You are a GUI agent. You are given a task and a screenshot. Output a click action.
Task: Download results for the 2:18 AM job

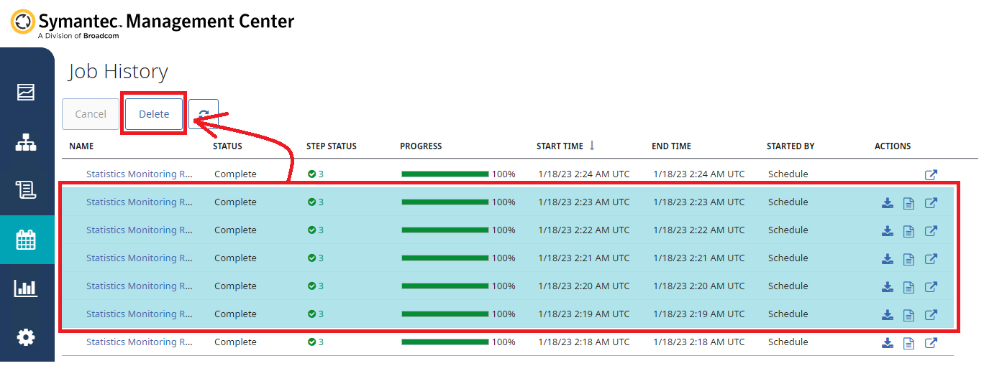[x=888, y=343]
